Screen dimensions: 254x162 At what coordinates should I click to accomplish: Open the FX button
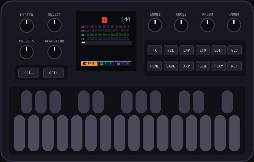coord(155,50)
